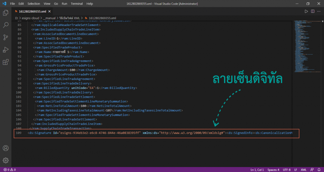Open the Run and Debug view
This screenshot has width=324, height=172.
[x=6, y=50]
